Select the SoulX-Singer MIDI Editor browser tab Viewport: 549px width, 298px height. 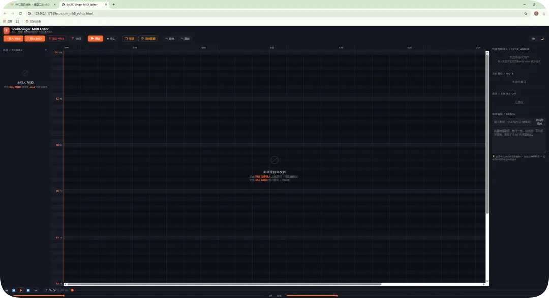coord(82,4)
